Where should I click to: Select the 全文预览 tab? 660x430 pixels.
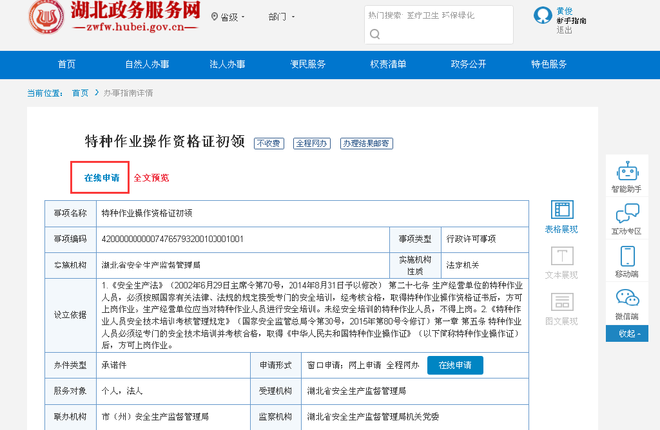click(x=151, y=178)
